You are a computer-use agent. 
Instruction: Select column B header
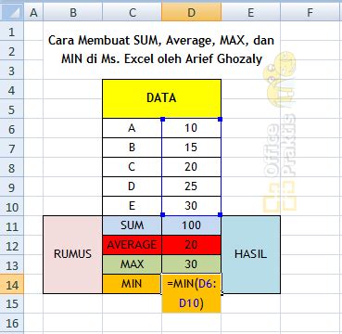(x=72, y=12)
